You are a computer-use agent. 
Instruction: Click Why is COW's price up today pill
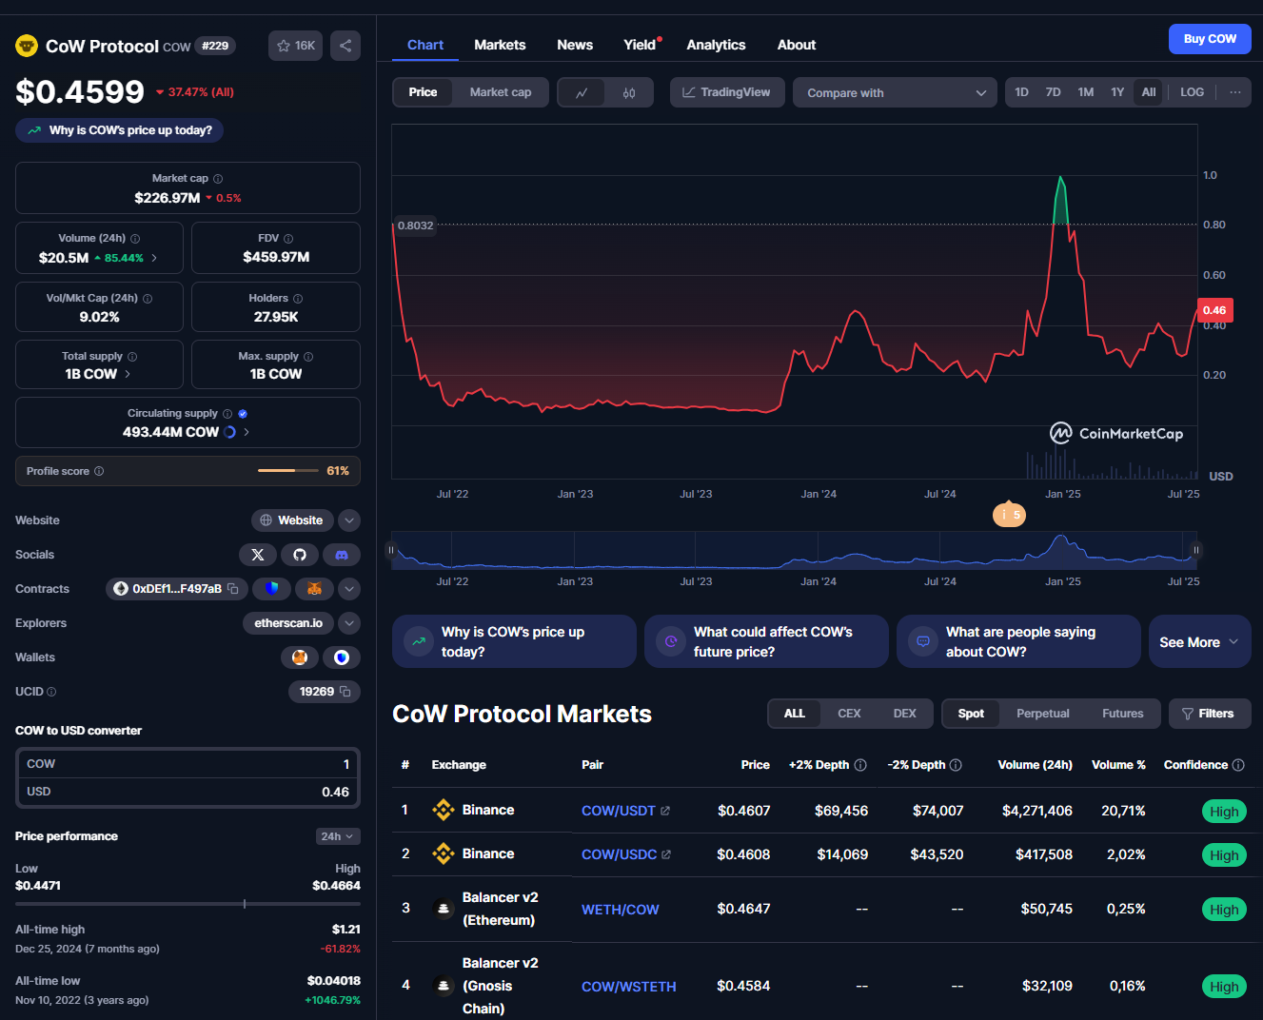[120, 130]
